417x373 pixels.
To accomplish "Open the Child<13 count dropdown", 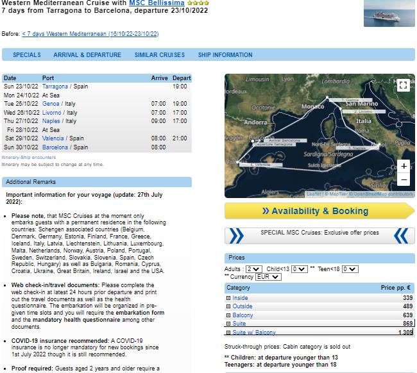I will (x=300, y=269).
